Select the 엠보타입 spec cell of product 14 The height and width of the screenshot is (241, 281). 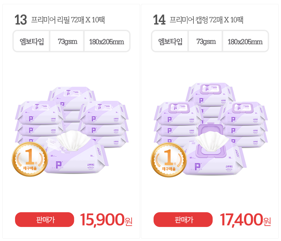coord(170,42)
